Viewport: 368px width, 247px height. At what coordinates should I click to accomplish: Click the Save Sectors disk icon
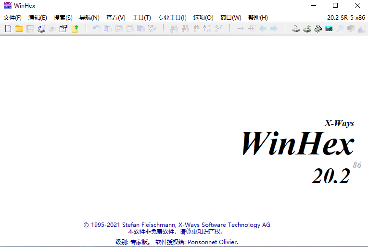[x=41, y=28]
